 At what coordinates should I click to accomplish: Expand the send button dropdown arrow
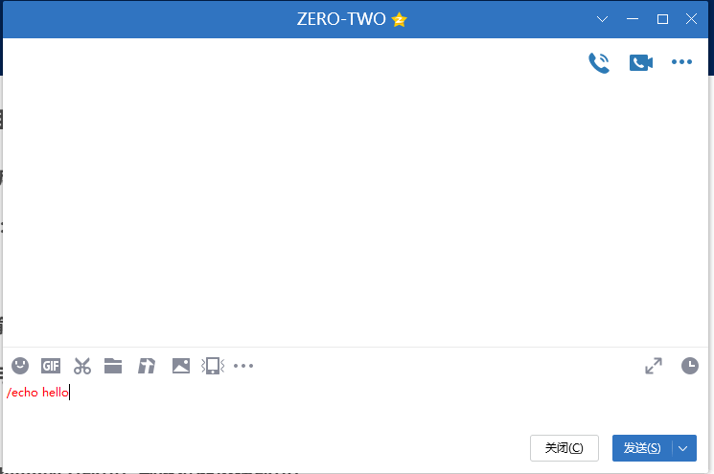tap(683, 448)
